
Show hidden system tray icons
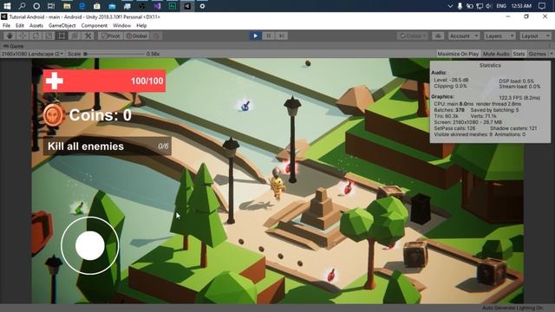click(x=450, y=6)
